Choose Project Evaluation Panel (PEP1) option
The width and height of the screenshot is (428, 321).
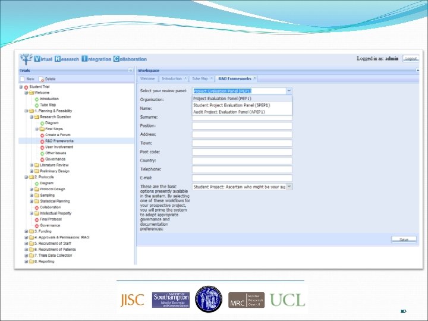(x=242, y=99)
